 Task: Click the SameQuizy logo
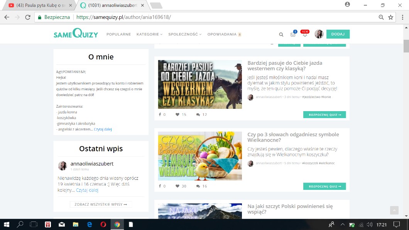pos(76,34)
